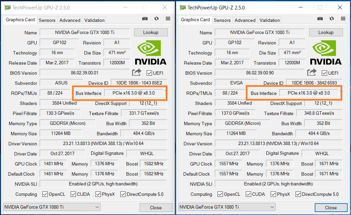The image size is (351, 215).
Task: Take screenshot via camera icon in left window
Action: tap(145, 19)
